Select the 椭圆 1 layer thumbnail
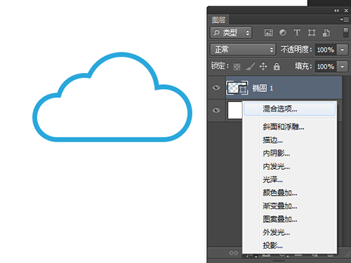This screenshot has height=263, width=351. [x=238, y=88]
